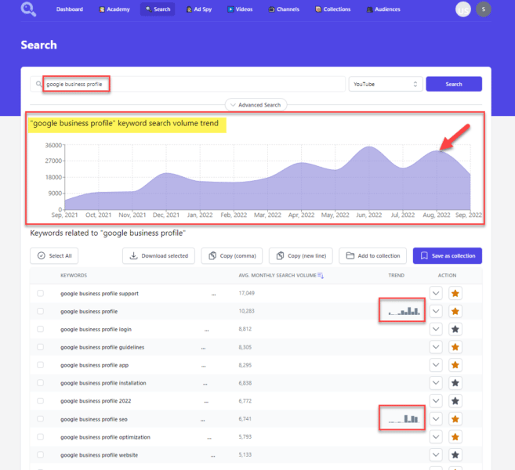Check the box for google business profile support
This screenshot has height=470, width=515.
(40, 294)
